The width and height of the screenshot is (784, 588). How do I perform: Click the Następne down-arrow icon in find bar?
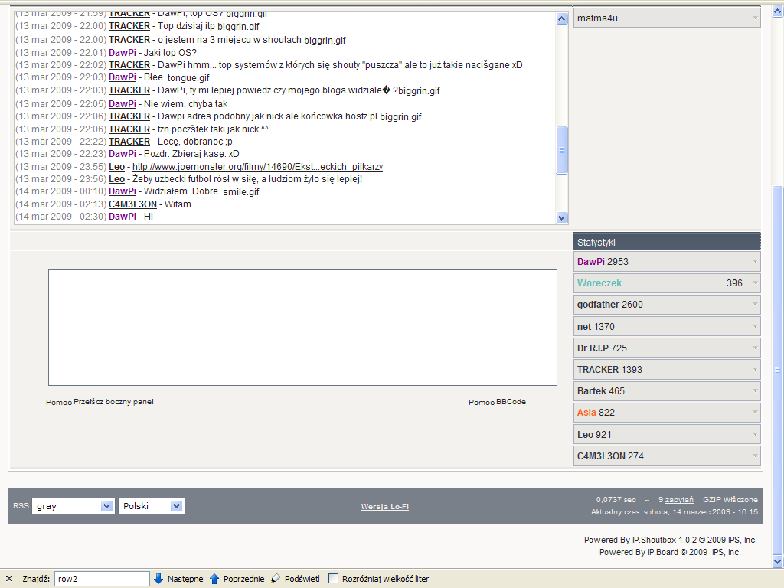(158, 579)
